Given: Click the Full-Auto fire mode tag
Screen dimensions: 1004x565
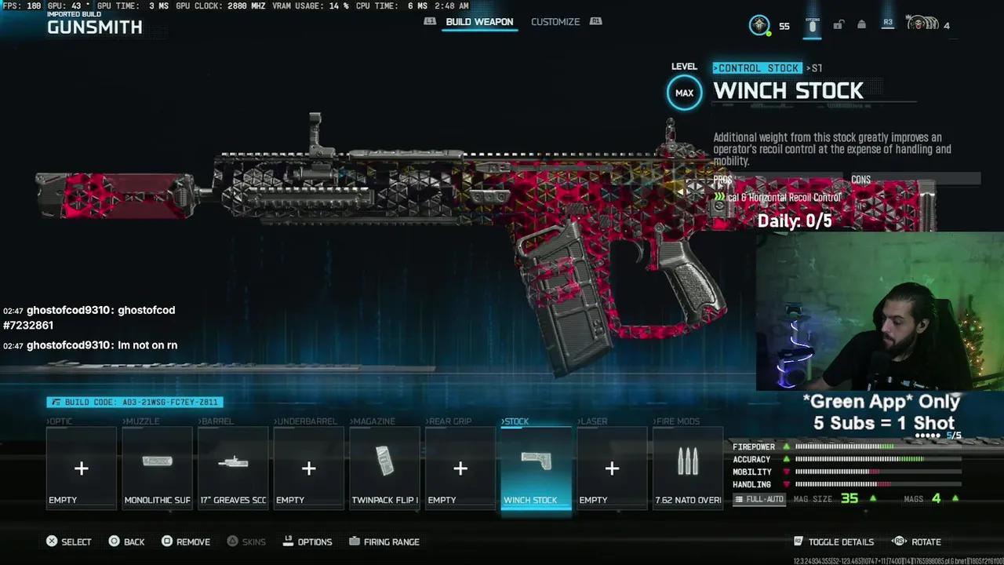Looking at the screenshot, I should point(758,499).
